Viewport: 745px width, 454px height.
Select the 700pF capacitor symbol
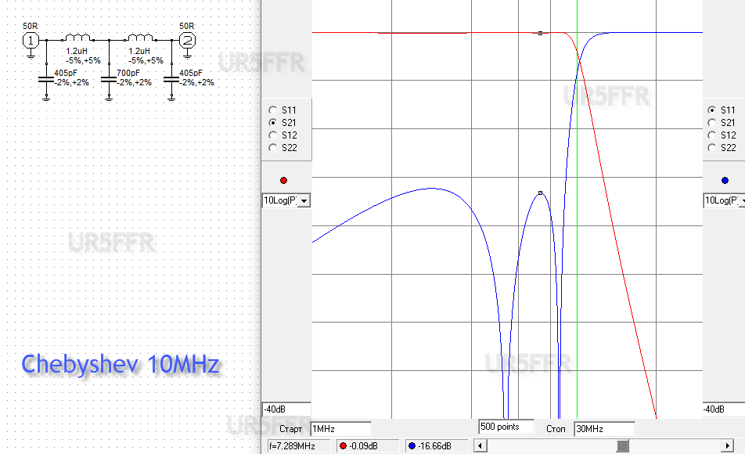pyautogui.click(x=109, y=80)
